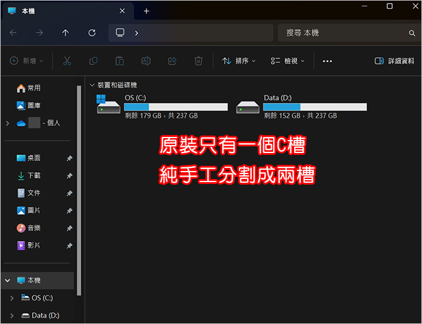Open 桌面 desktop quick access
Image resolution: width=422 pixels, height=324 pixels.
(29, 158)
